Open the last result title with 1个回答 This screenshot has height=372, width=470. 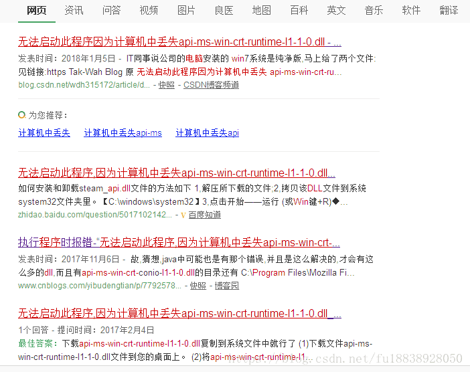(179, 313)
